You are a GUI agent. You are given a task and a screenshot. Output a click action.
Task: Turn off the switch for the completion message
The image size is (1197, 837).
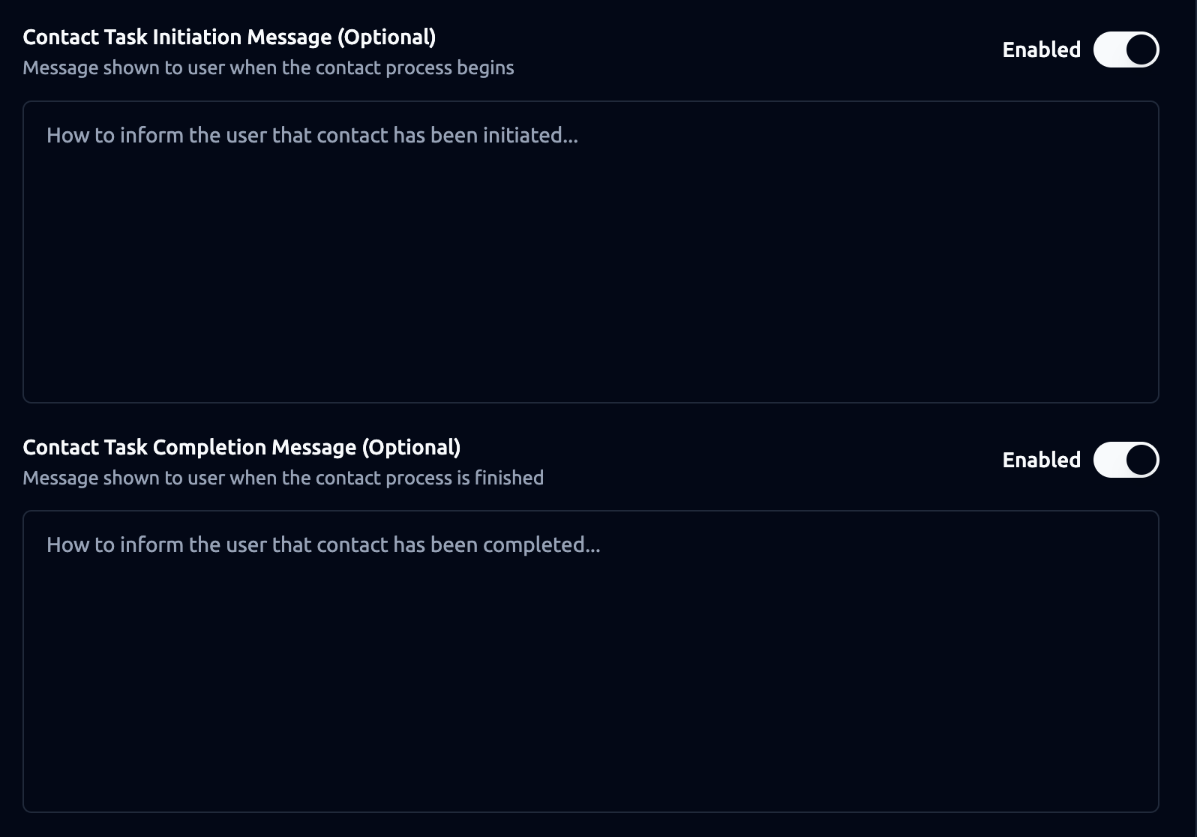pyautogui.click(x=1126, y=460)
